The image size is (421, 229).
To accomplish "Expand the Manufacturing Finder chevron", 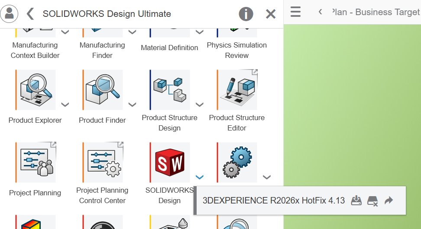I will tap(132, 32).
